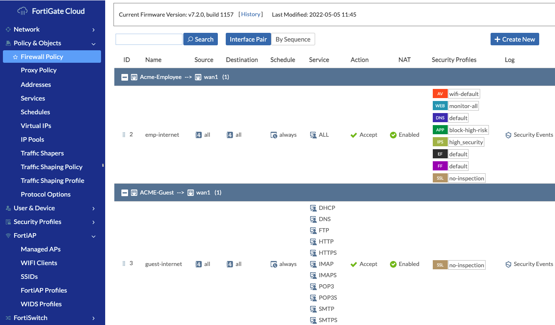
Task: Click the drag handle for policy ID 2
Action: point(124,135)
